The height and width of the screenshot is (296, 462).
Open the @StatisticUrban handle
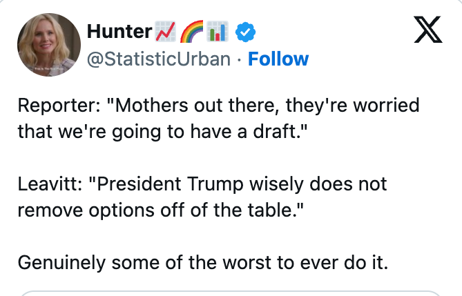(x=159, y=59)
